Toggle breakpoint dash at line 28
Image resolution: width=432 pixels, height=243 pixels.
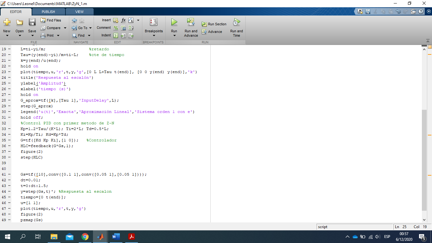point(9,100)
